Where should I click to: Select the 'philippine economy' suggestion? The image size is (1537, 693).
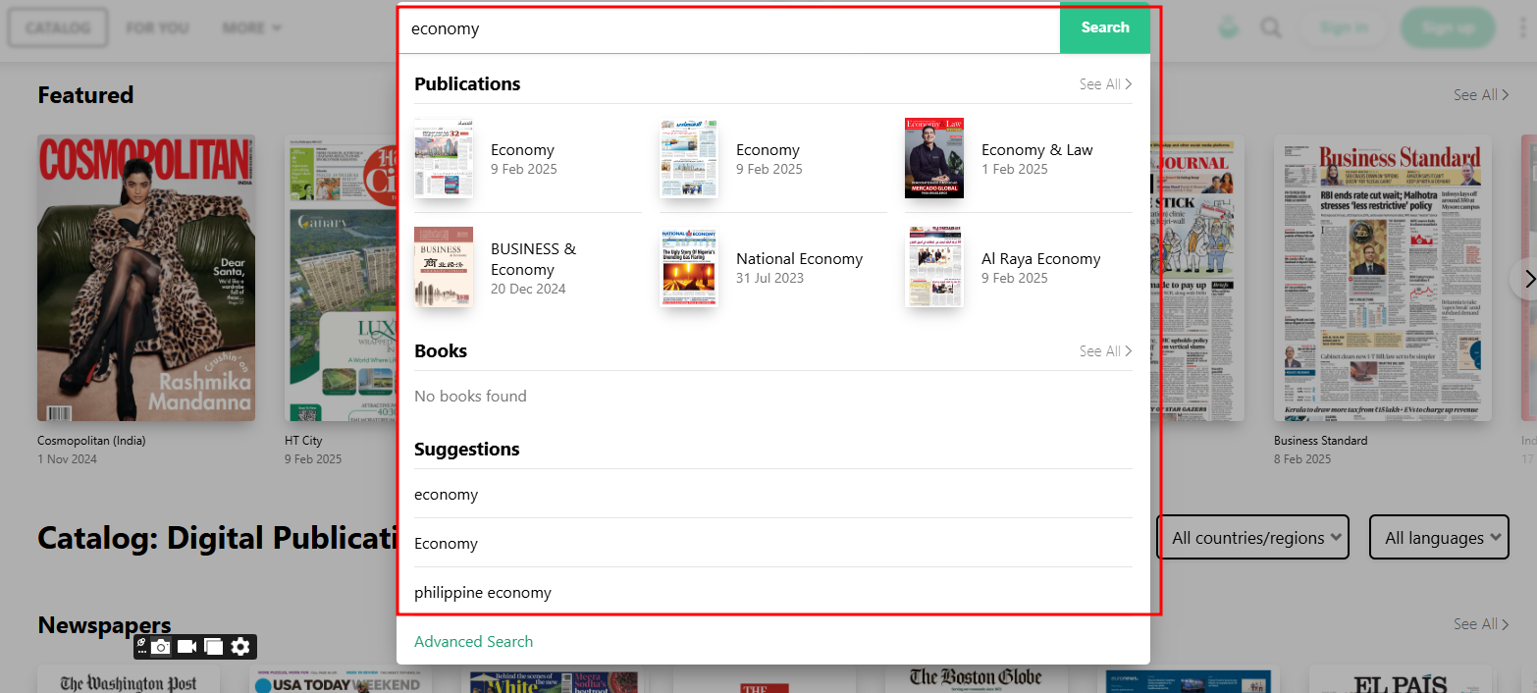point(483,592)
